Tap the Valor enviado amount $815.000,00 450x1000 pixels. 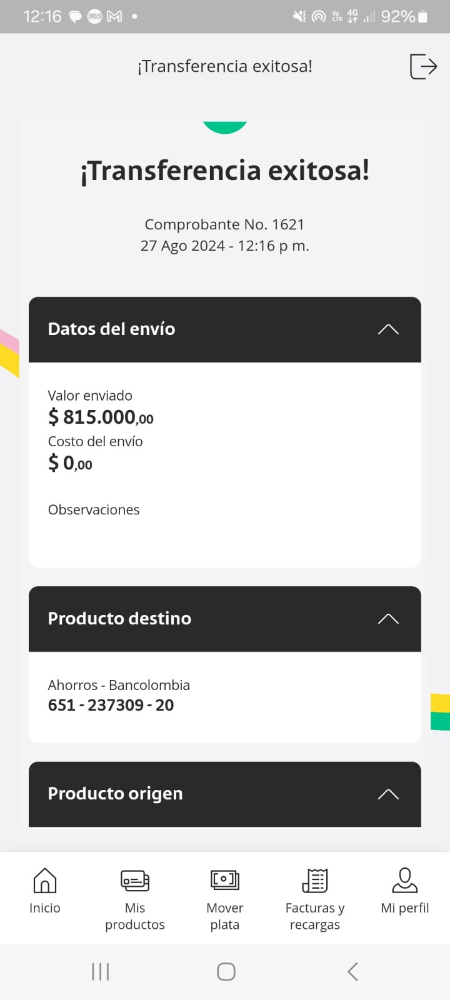[101, 417]
